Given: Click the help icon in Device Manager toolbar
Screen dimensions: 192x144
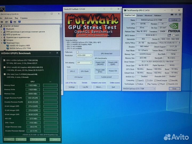Looking at the screenshot, I should click(x=11, y=22).
